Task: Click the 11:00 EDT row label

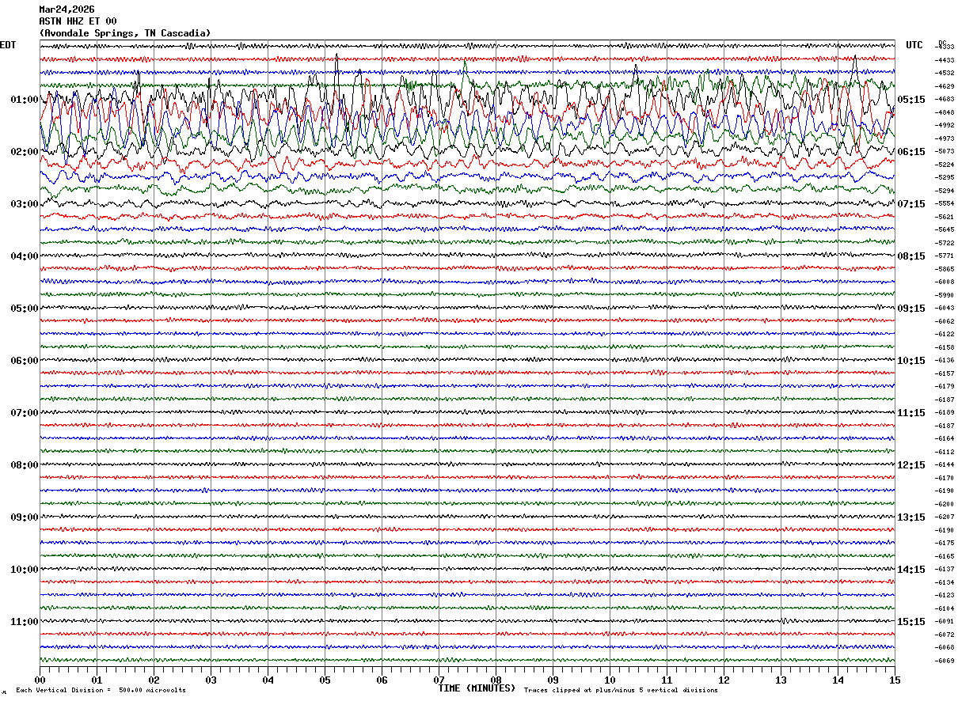Action: pyautogui.click(x=25, y=622)
